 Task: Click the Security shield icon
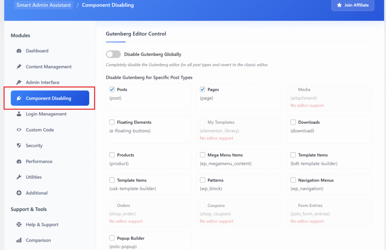19,146
